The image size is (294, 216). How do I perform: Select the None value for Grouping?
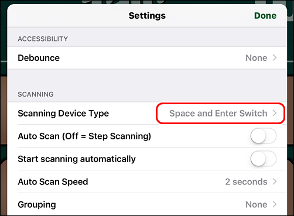[x=256, y=204]
